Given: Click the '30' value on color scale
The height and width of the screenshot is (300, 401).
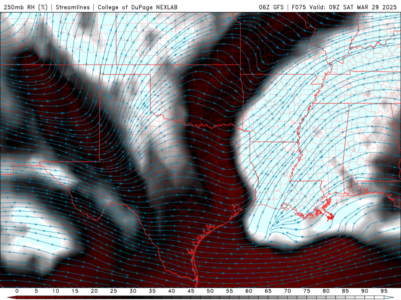Looking at the screenshot, I should [133, 291].
